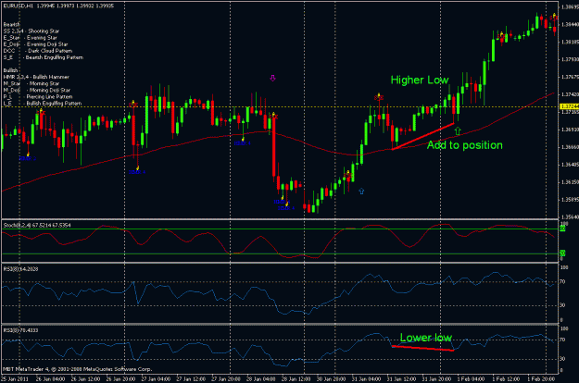
Task: Click the RSI(8) 70.4333 indicator label
Action: tap(20, 330)
